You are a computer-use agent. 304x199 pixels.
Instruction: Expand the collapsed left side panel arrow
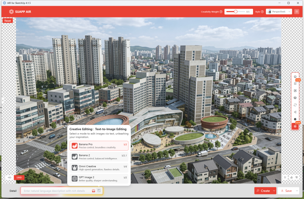(x=3, y=100)
